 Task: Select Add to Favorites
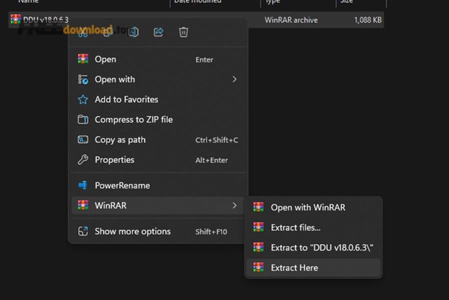158,99
